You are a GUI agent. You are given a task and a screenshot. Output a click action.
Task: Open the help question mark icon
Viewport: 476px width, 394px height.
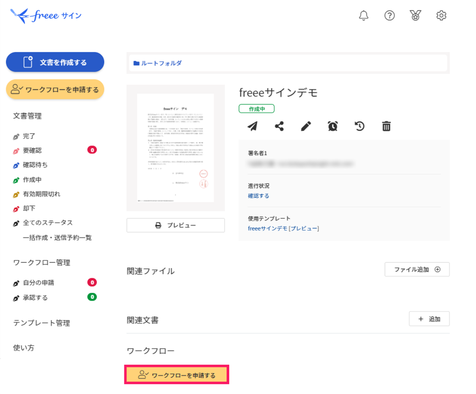pos(389,16)
